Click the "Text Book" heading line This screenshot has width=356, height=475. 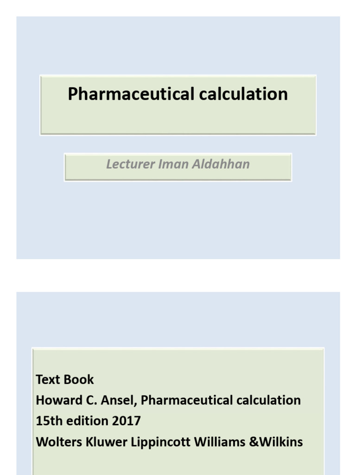tap(64, 379)
